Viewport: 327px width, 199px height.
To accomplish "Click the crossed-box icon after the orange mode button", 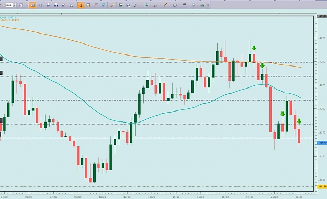I will click(40, 5).
